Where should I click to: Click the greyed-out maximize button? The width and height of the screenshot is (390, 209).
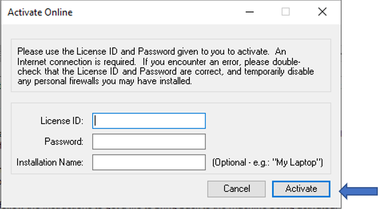point(286,12)
